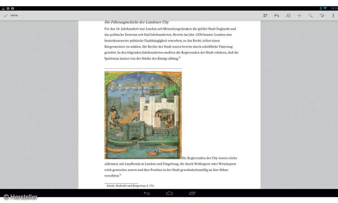Viewport: 338px width, 203px height.
Task: Open the three-dot overflow menu
Action: pos(333,16)
